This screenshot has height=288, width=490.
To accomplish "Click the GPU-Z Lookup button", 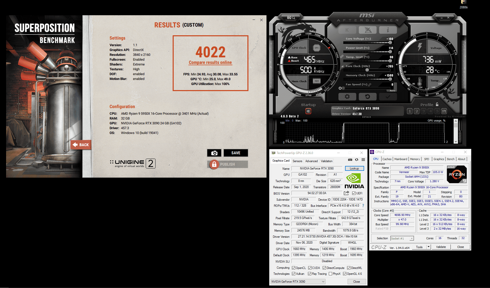I will pos(354,168).
